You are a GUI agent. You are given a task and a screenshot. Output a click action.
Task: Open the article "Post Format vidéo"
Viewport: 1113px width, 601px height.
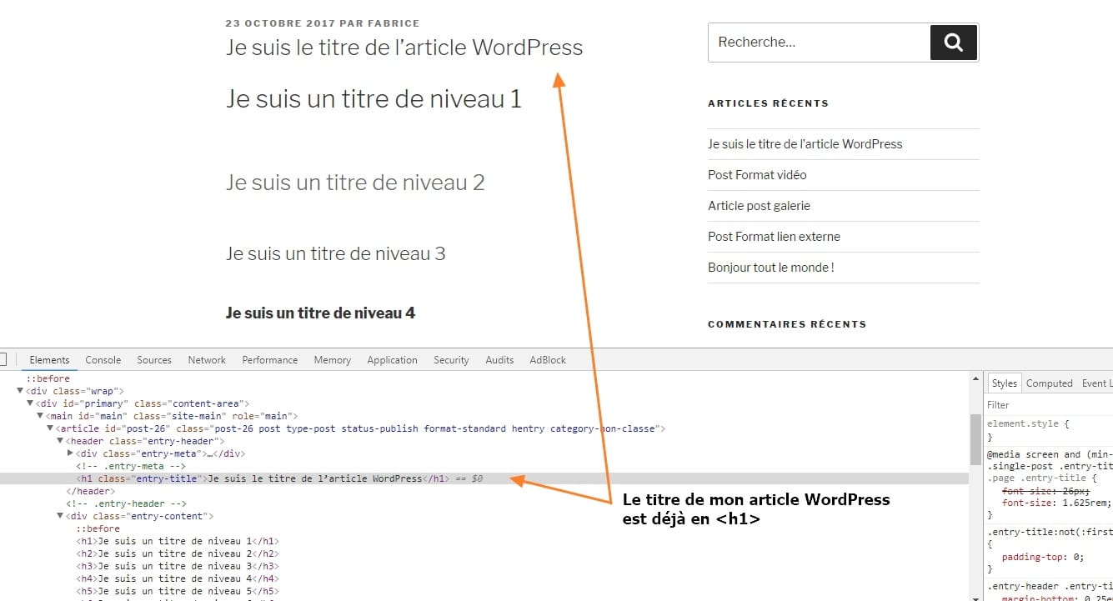(756, 175)
